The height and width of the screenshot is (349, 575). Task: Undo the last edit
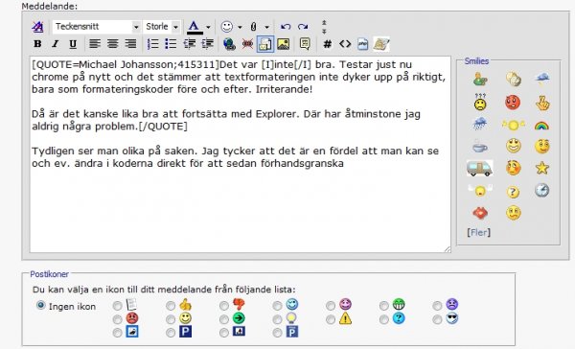[x=286, y=27]
